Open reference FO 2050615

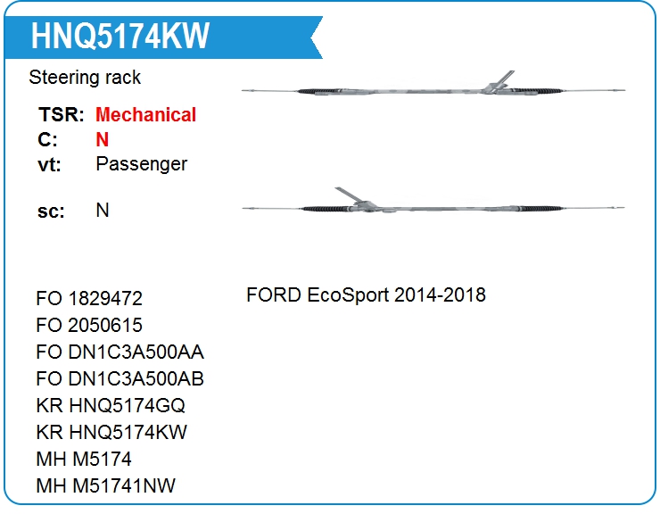89,325
